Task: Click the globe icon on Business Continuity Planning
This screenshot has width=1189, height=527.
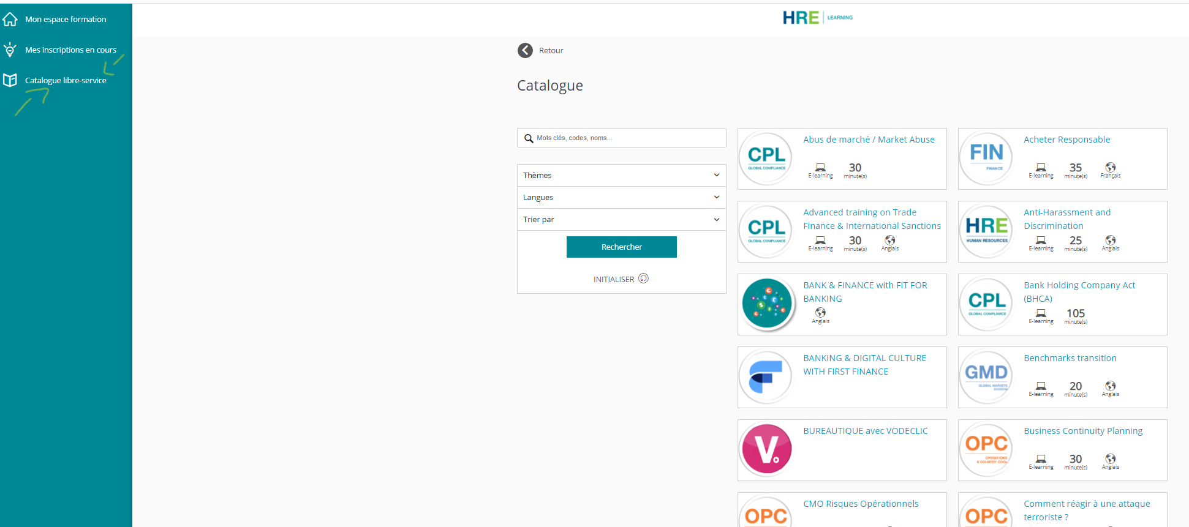Action: pos(1111,458)
